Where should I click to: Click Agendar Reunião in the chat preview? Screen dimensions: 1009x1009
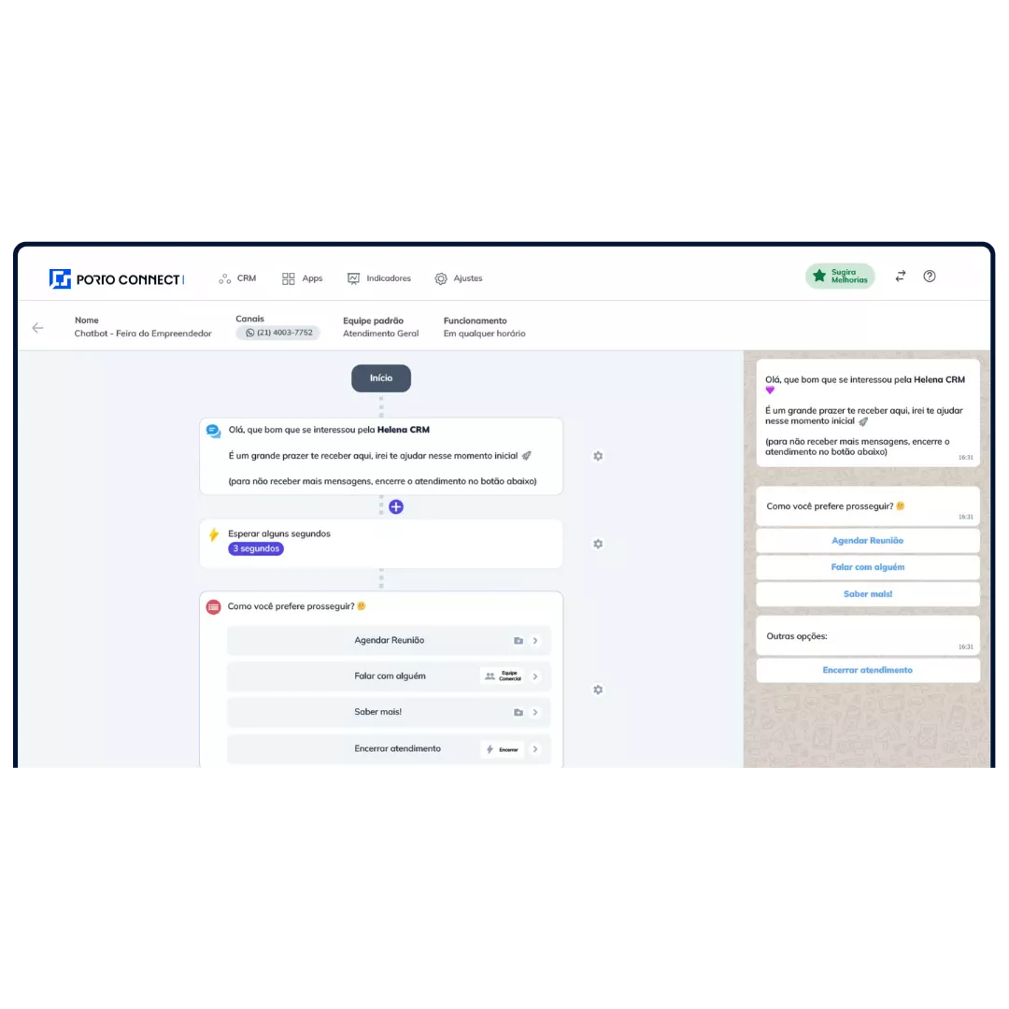click(867, 541)
